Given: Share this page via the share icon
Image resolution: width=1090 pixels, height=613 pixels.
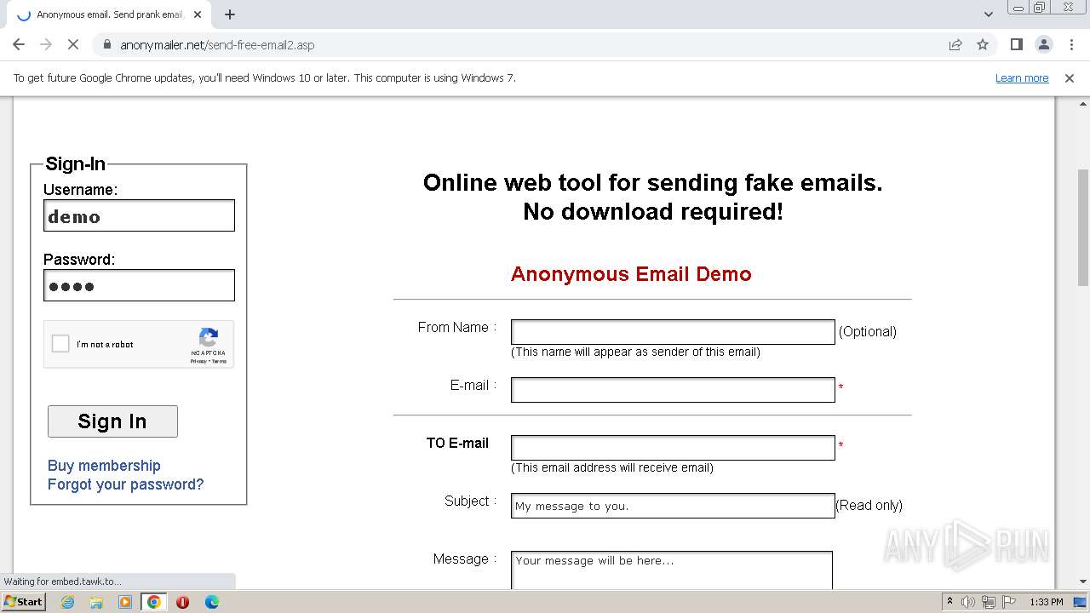Looking at the screenshot, I should point(955,44).
